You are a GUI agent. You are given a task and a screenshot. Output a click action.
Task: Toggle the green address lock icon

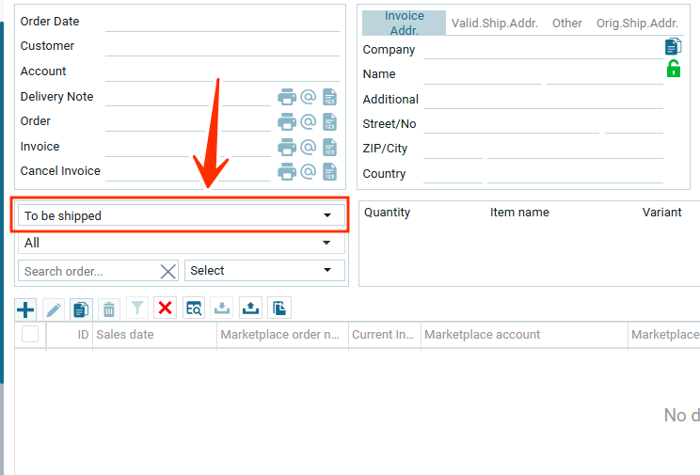[x=673, y=69]
